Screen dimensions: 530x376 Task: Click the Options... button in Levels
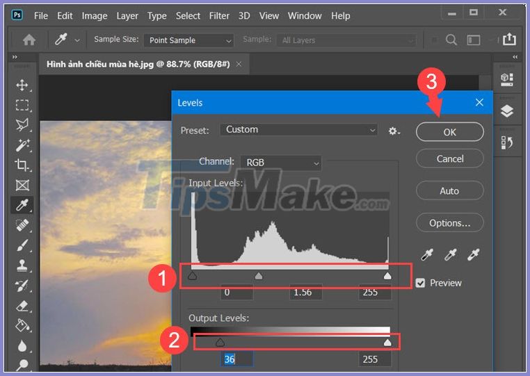coord(449,223)
